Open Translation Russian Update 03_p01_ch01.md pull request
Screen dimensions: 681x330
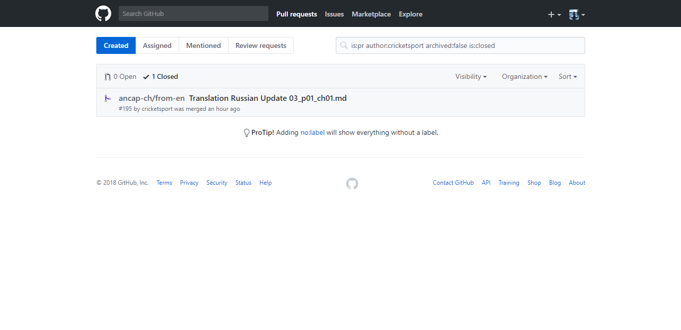[x=268, y=98]
